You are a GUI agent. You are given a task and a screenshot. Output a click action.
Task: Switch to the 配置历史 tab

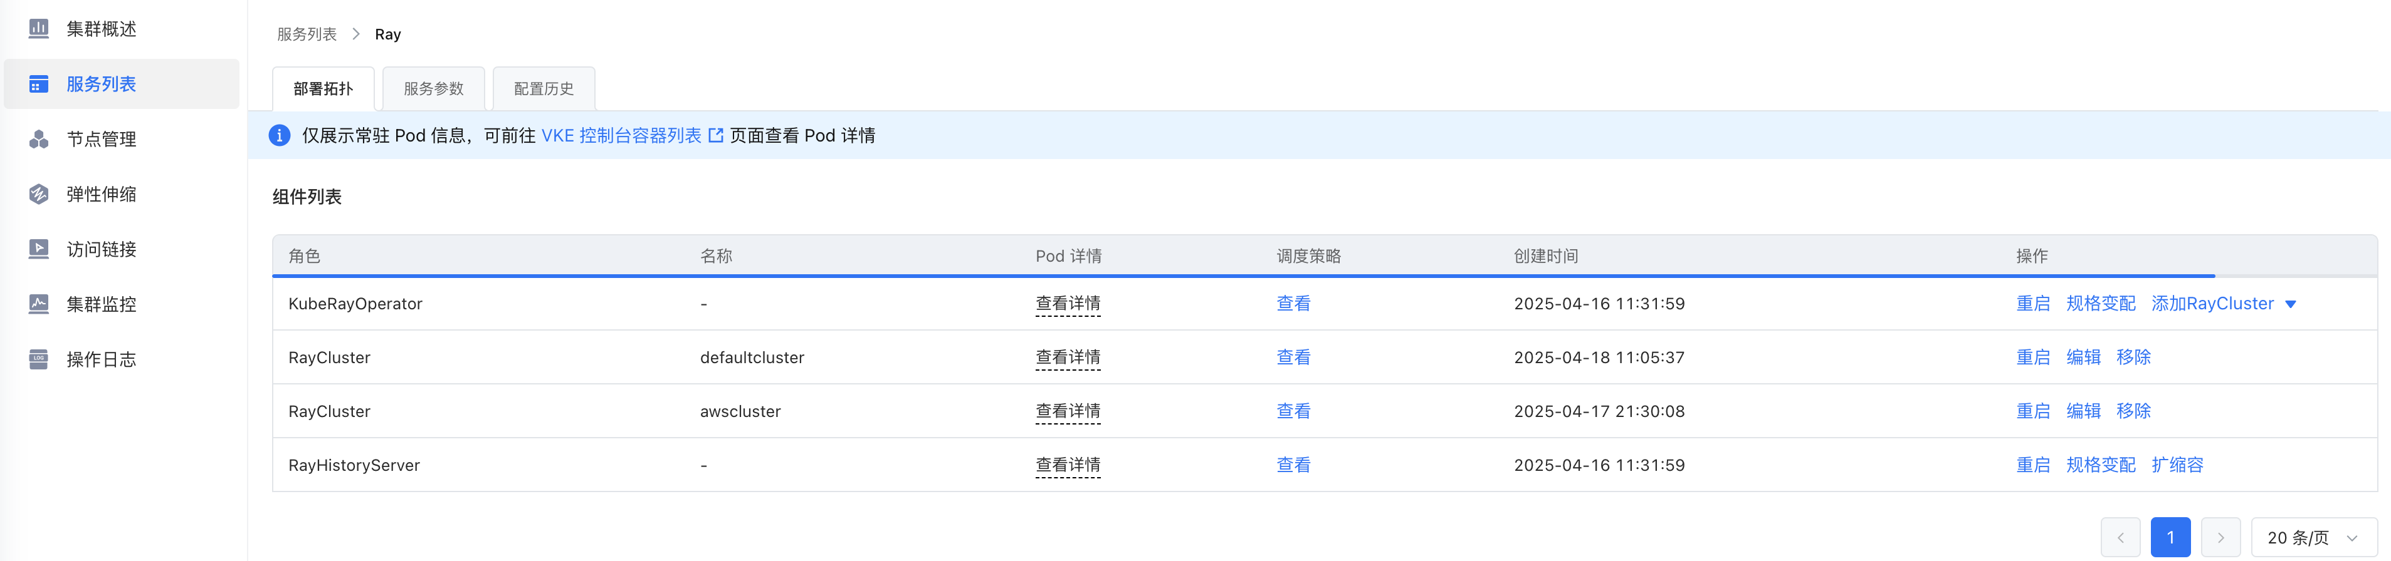point(543,89)
